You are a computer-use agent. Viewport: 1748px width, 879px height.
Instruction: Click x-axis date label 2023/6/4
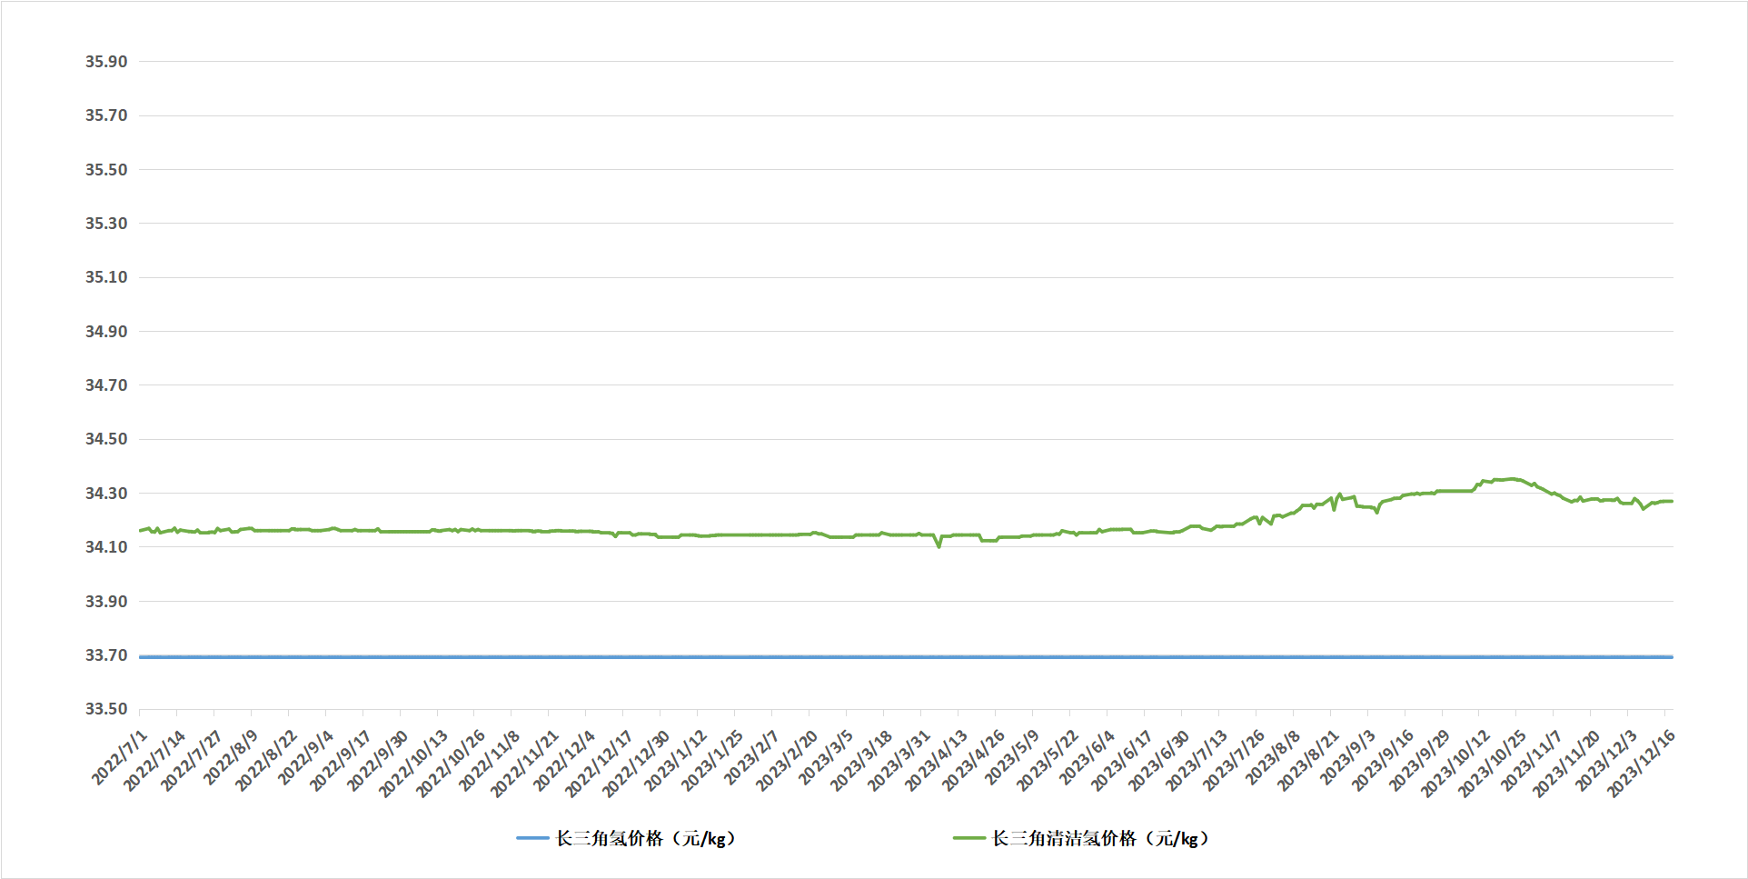pyautogui.click(x=1088, y=755)
